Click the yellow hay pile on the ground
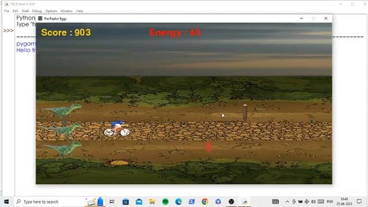The height and width of the screenshot is (207, 368). tap(120, 163)
